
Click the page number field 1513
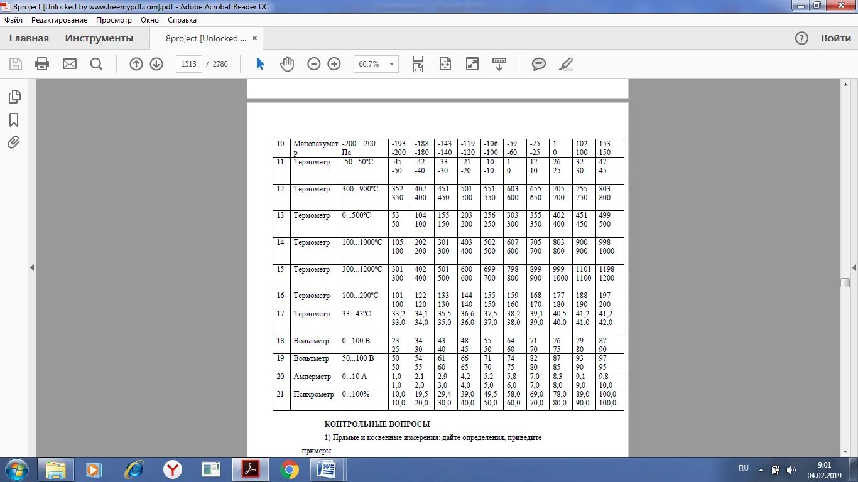(x=188, y=64)
